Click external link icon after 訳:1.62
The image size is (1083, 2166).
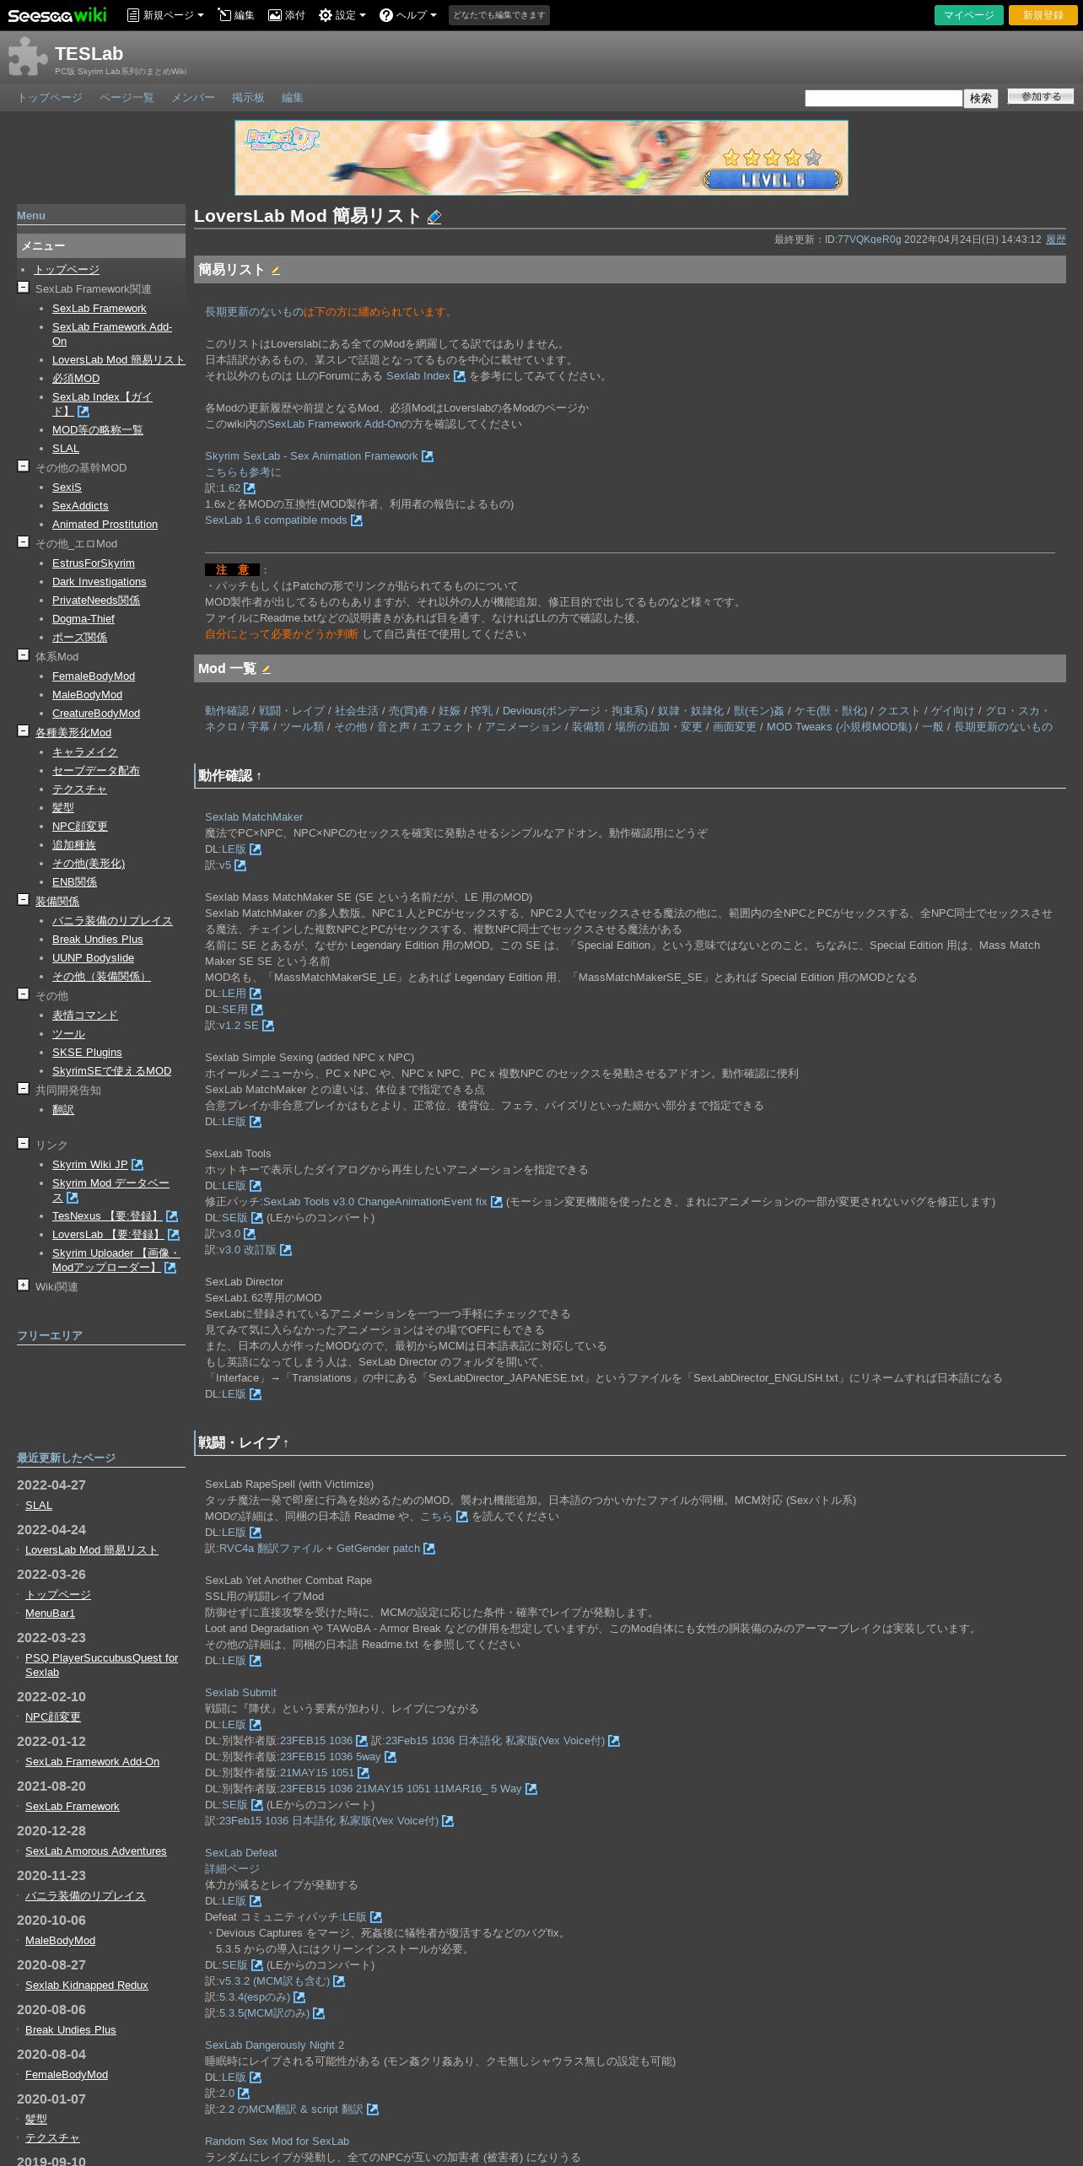coord(250,488)
